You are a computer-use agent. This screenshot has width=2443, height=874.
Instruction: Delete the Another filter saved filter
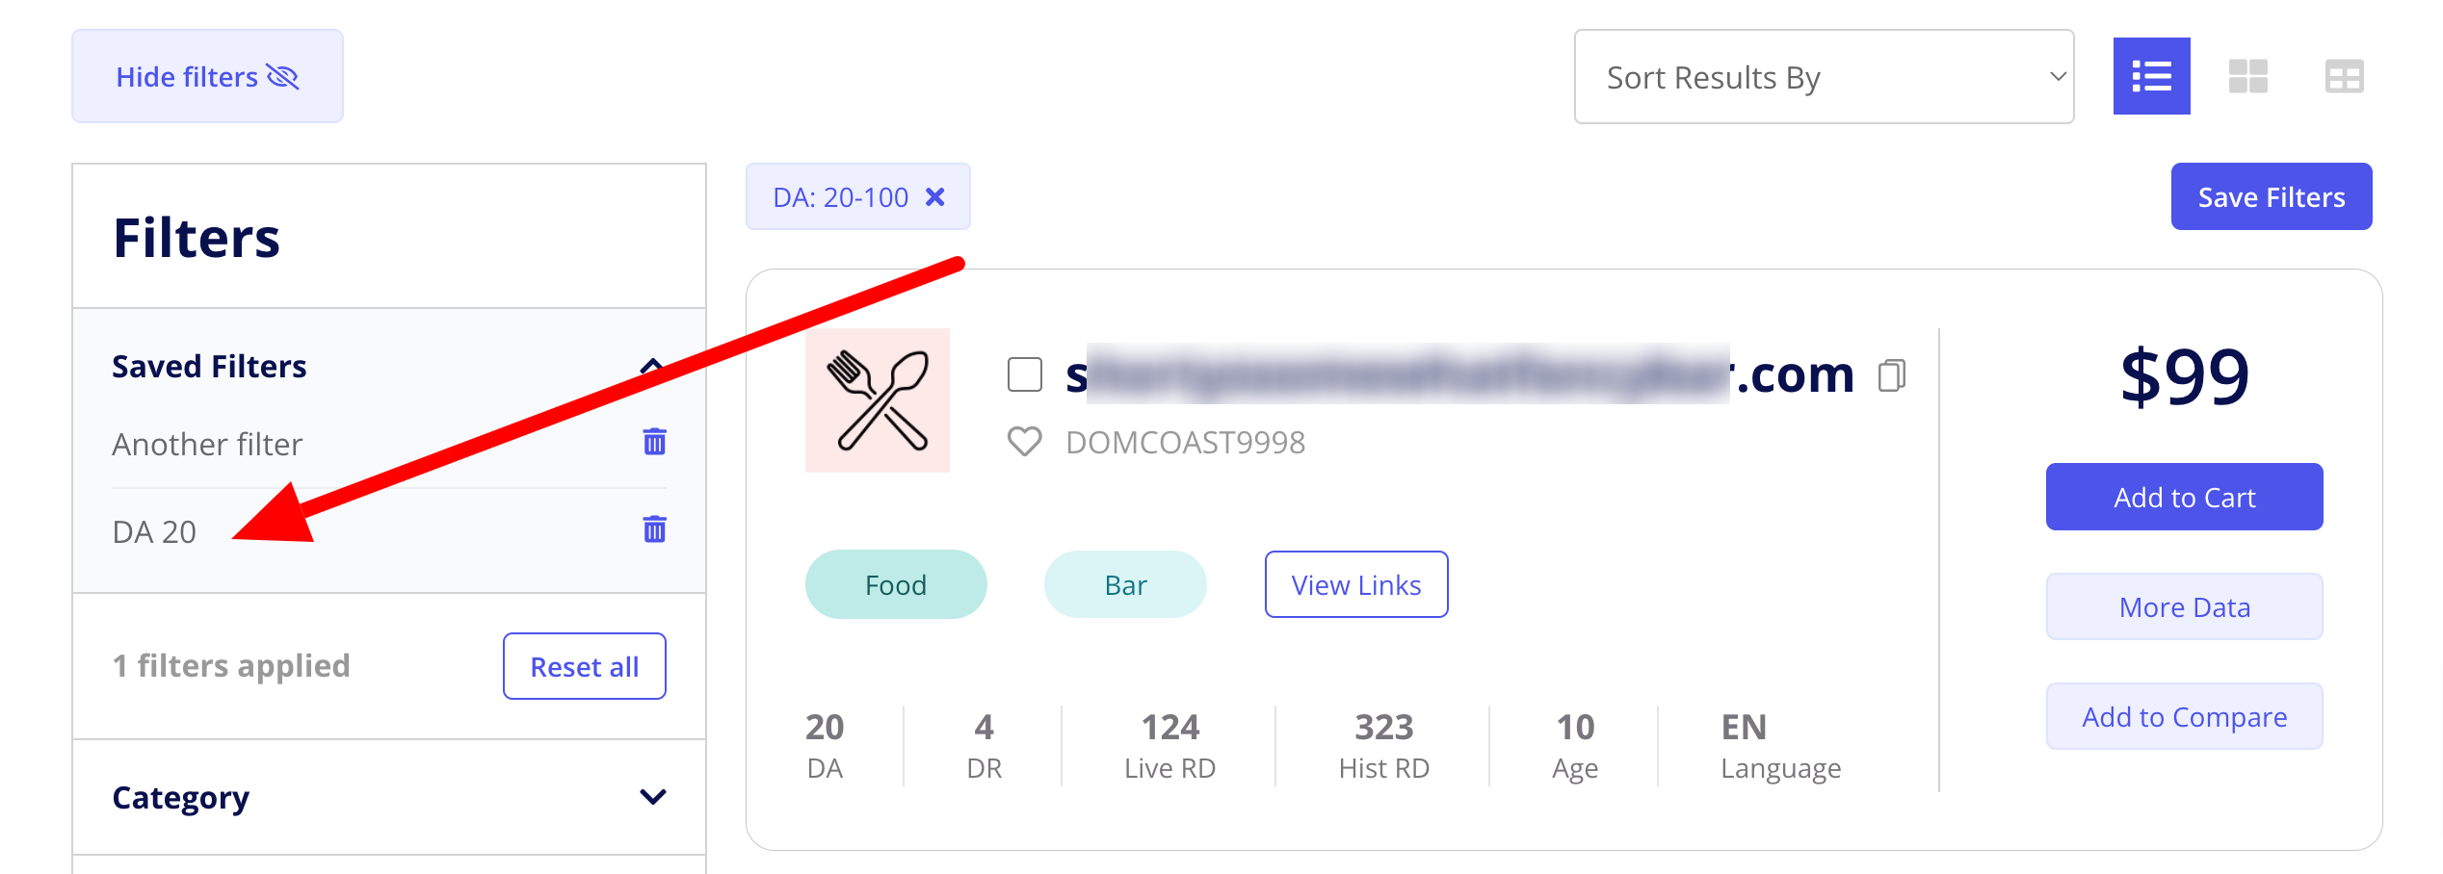click(x=654, y=442)
